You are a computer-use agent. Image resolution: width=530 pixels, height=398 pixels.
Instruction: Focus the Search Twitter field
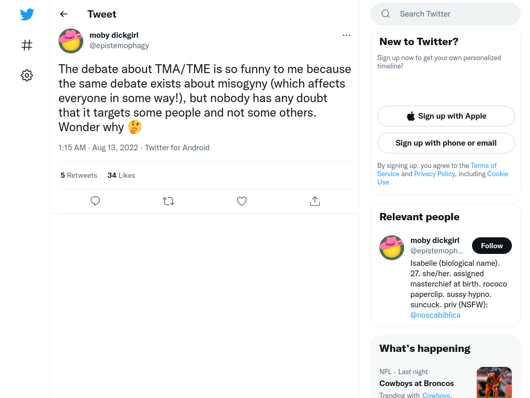pyautogui.click(x=446, y=14)
